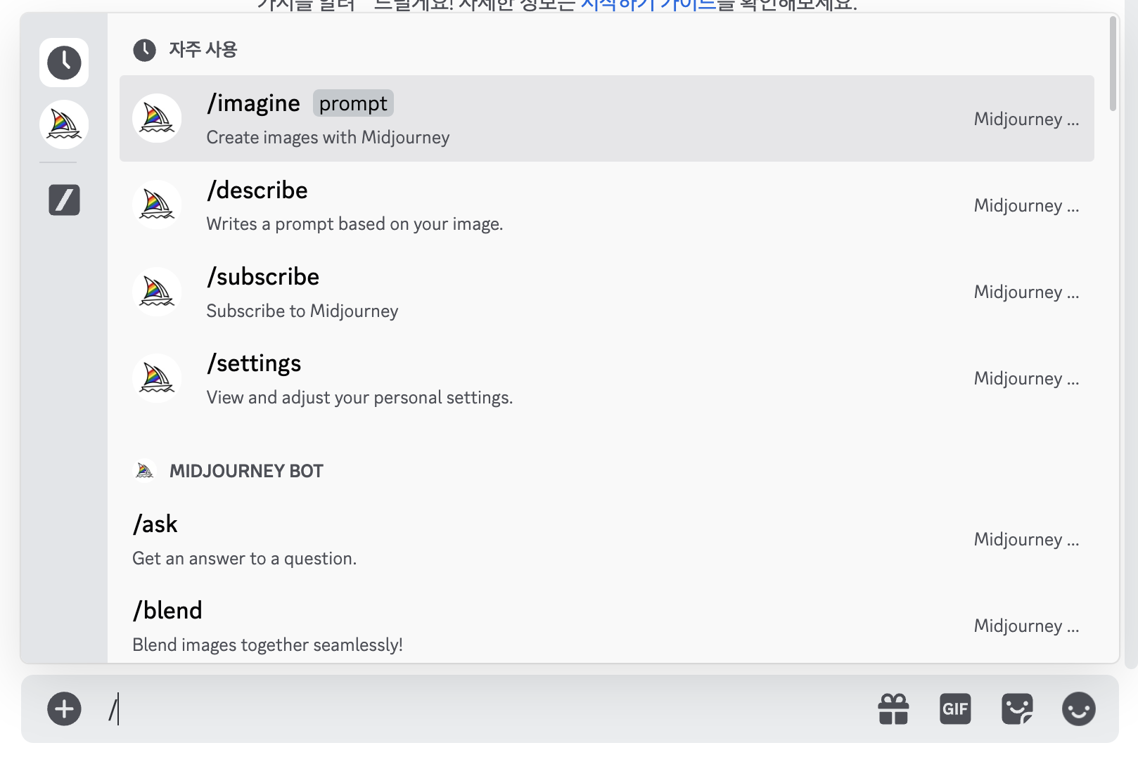Select the /subscribe command
This screenshot has width=1138, height=776.
coord(607,292)
